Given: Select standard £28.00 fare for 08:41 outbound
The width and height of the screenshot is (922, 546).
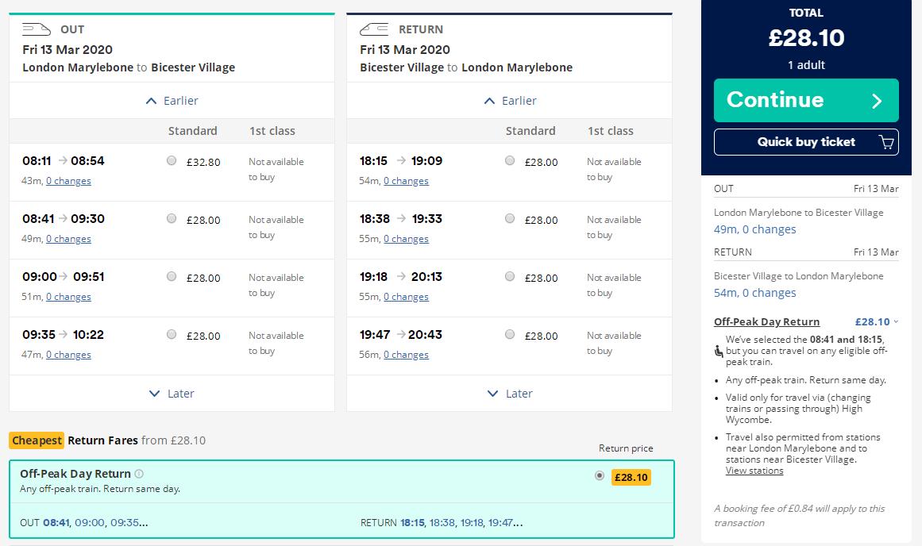Looking at the screenshot, I should (172, 218).
